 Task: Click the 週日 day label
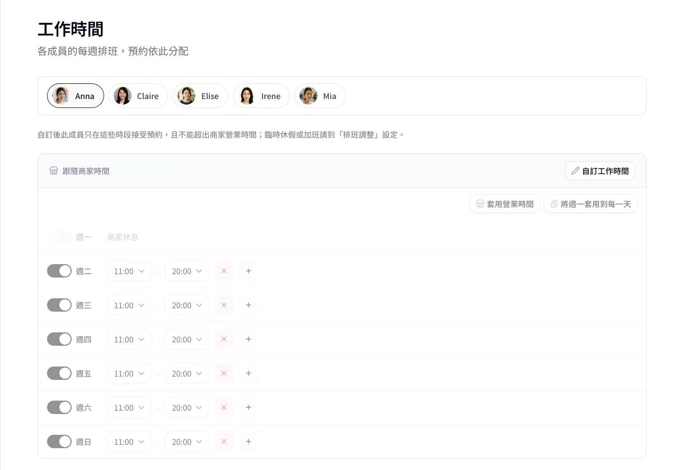(x=83, y=441)
